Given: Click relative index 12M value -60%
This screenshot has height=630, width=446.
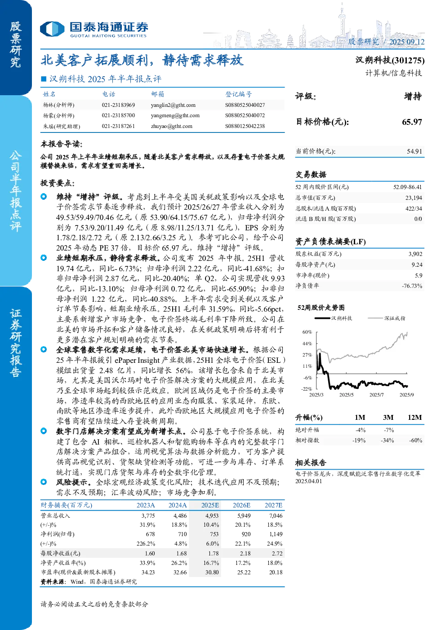Looking at the screenshot, I should [416, 441].
